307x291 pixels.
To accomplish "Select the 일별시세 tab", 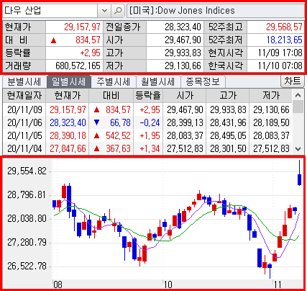I will (69, 82).
